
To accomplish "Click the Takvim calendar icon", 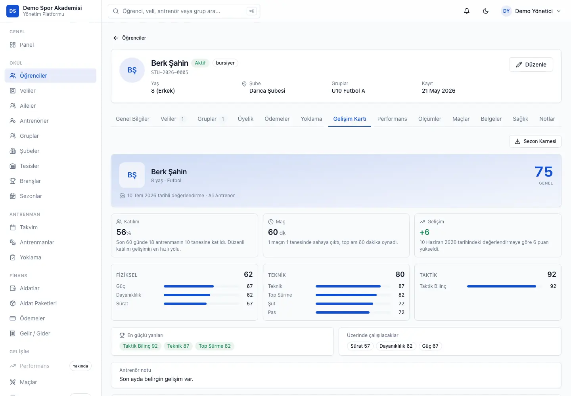I will tap(13, 227).
